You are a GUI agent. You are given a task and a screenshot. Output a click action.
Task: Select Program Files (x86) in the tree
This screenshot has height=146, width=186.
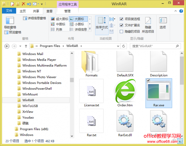[x=34, y=129]
